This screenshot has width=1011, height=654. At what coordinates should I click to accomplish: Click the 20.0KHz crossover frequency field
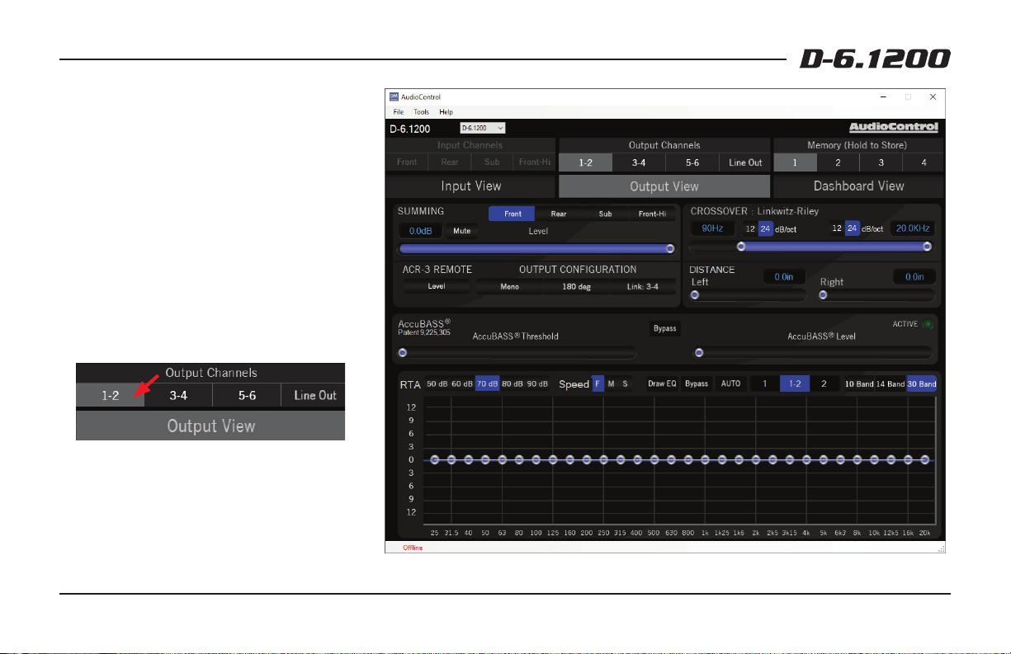click(912, 228)
